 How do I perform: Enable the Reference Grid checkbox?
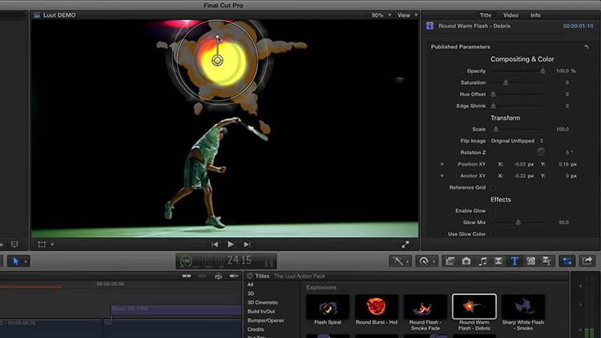(494, 187)
